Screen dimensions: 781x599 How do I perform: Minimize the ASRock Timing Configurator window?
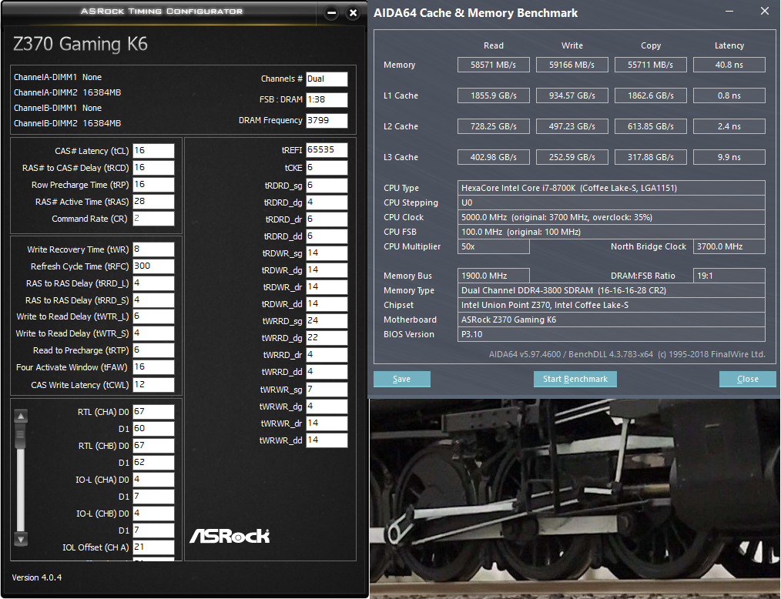[x=331, y=13]
